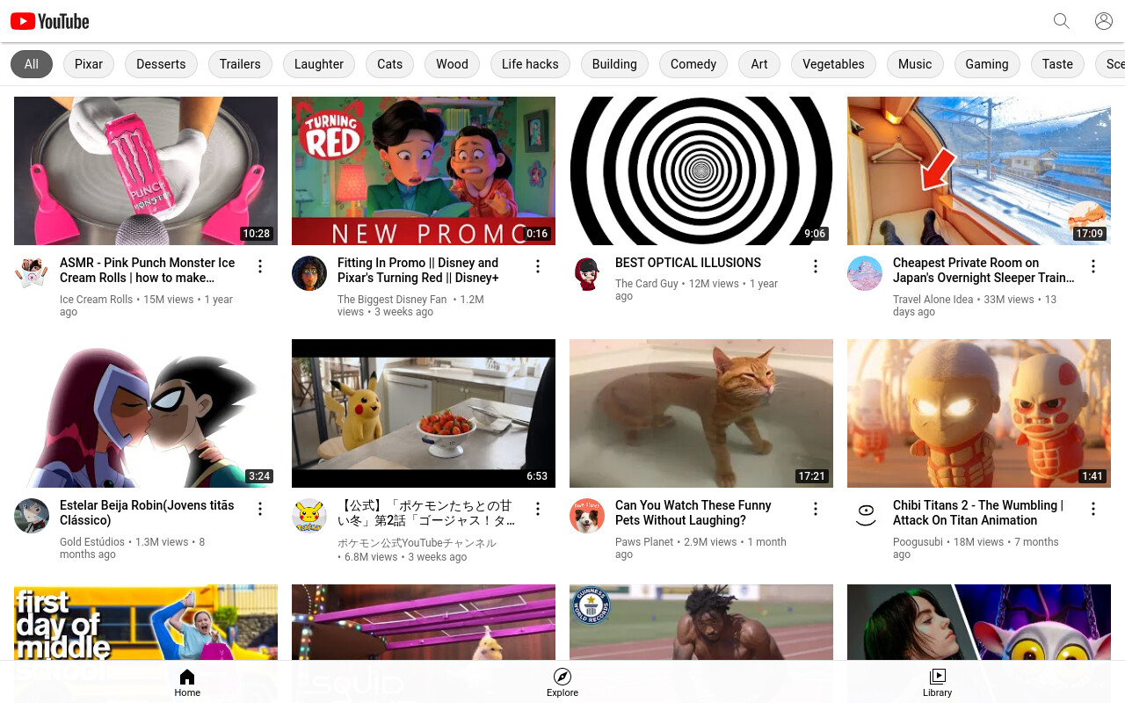Play the Starfire and Robin thumbnail
Viewport: 1125px width, 703px height.
146,413
